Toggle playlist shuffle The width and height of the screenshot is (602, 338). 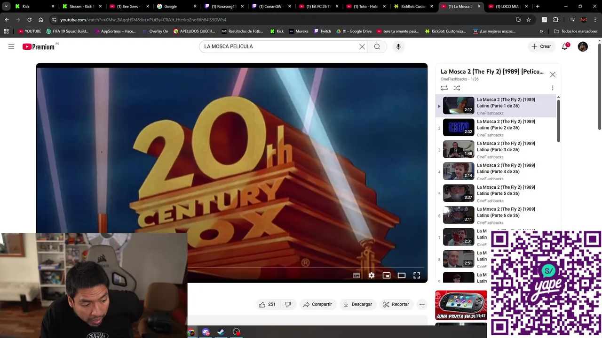click(457, 88)
